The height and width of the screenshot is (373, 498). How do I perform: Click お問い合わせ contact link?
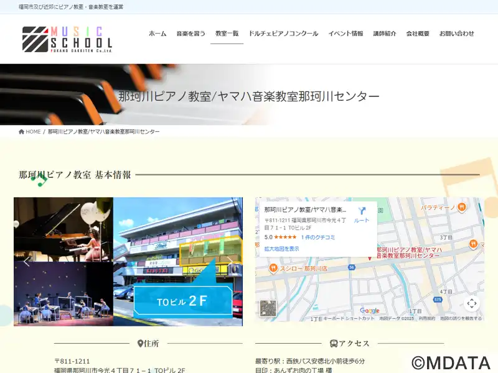(456, 34)
